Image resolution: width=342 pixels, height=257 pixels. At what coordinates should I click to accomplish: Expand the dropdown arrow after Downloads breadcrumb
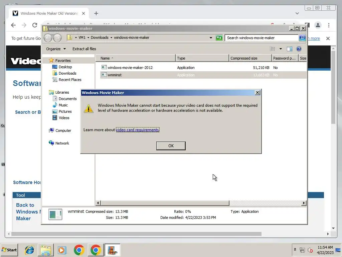coord(111,37)
